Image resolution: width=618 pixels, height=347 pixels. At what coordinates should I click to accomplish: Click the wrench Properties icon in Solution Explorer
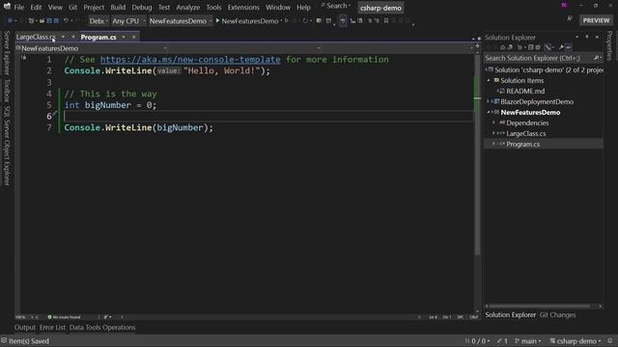coord(561,47)
